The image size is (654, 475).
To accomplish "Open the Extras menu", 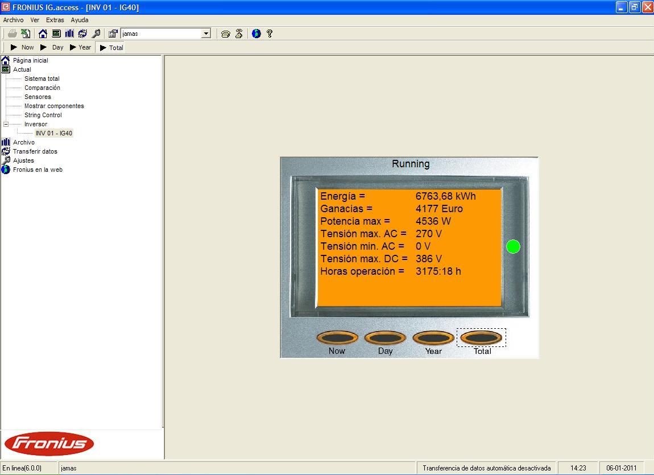I will [55, 20].
